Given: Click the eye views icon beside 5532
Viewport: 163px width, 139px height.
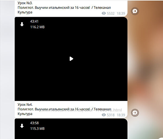Looking at the screenshot, I should point(104,13).
